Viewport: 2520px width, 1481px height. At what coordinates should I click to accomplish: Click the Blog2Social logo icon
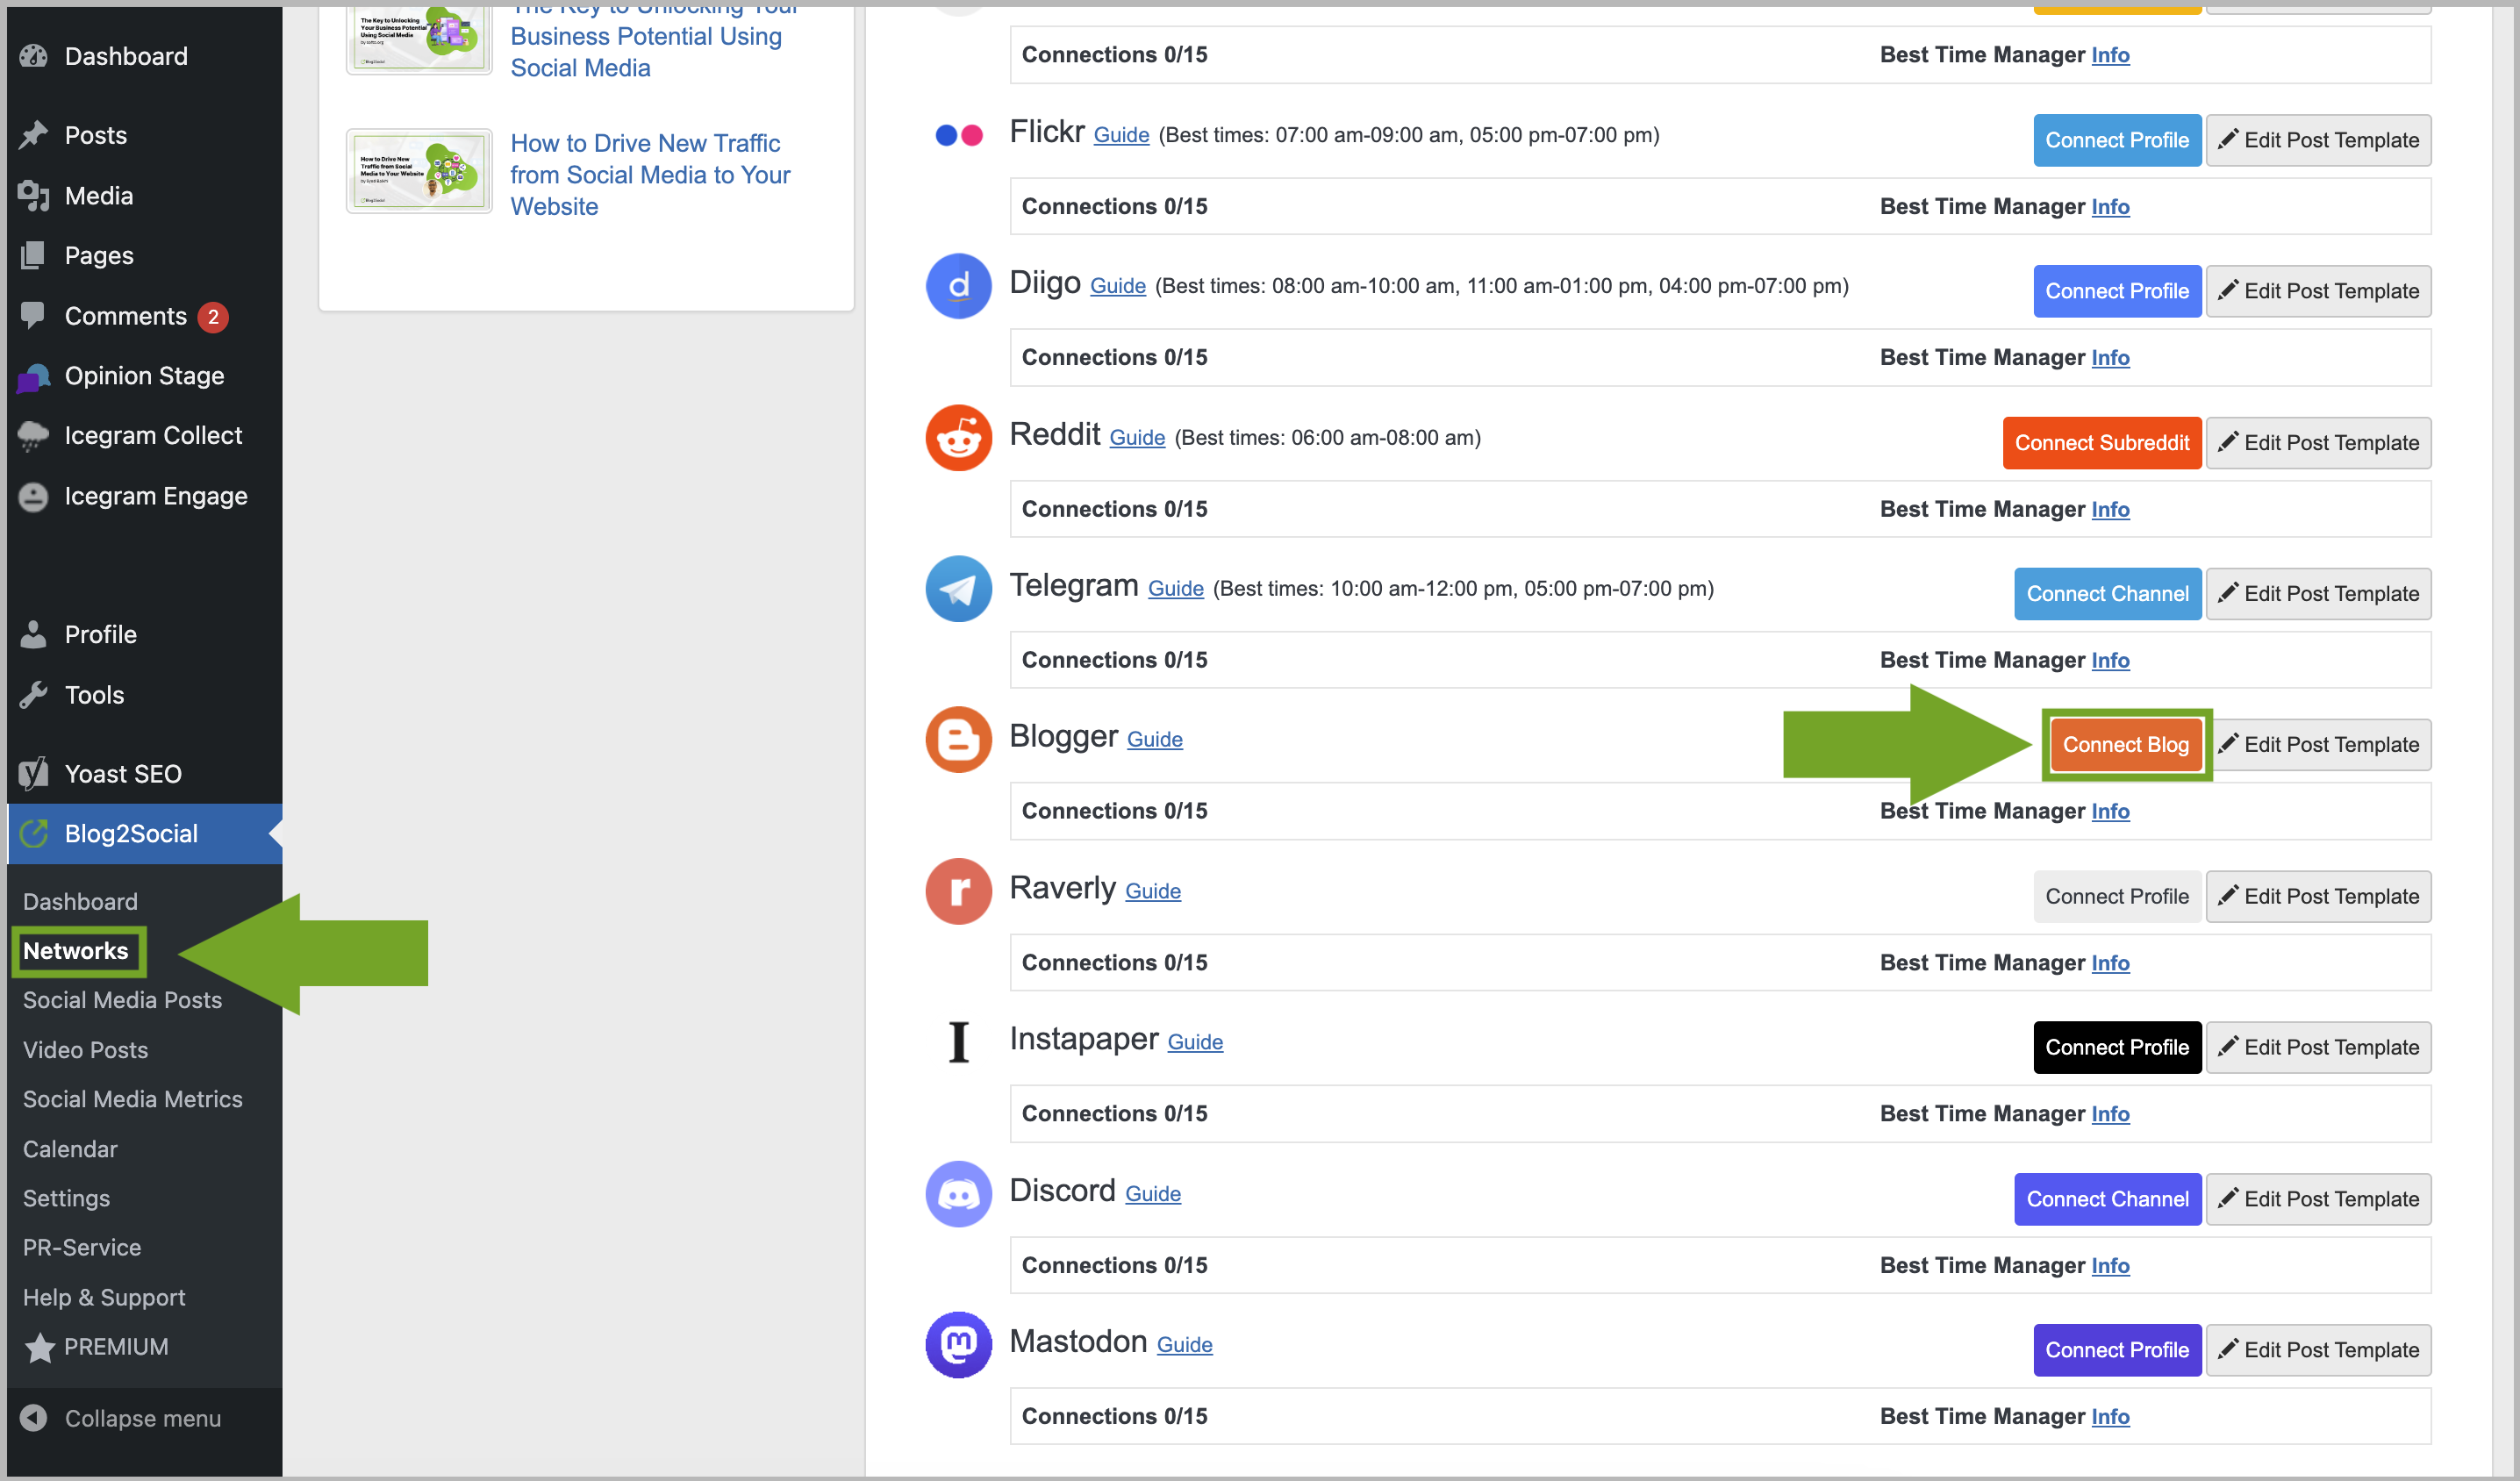tap(33, 833)
